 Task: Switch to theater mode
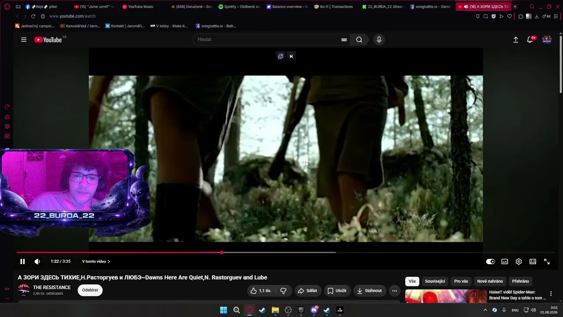(533, 262)
